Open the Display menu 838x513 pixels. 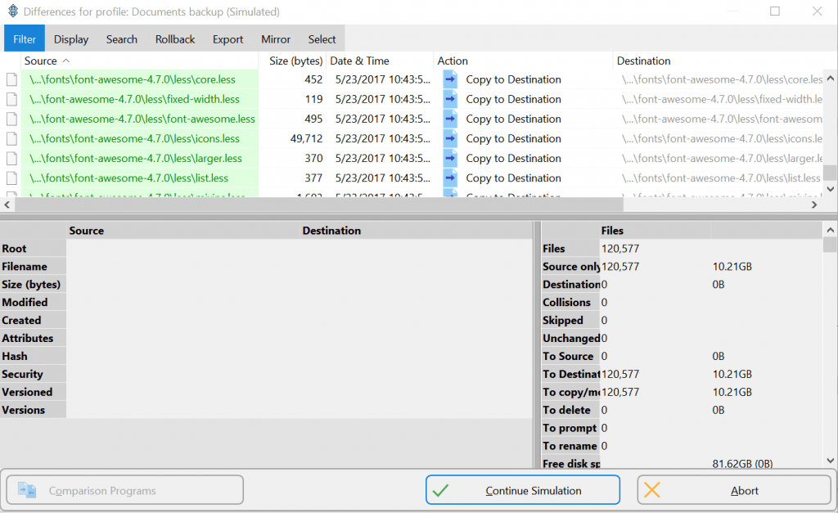tap(71, 39)
